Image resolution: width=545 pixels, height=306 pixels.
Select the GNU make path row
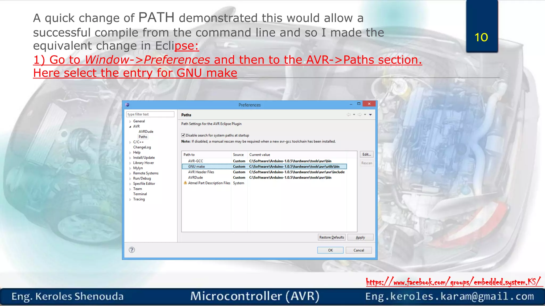(264, 167)
